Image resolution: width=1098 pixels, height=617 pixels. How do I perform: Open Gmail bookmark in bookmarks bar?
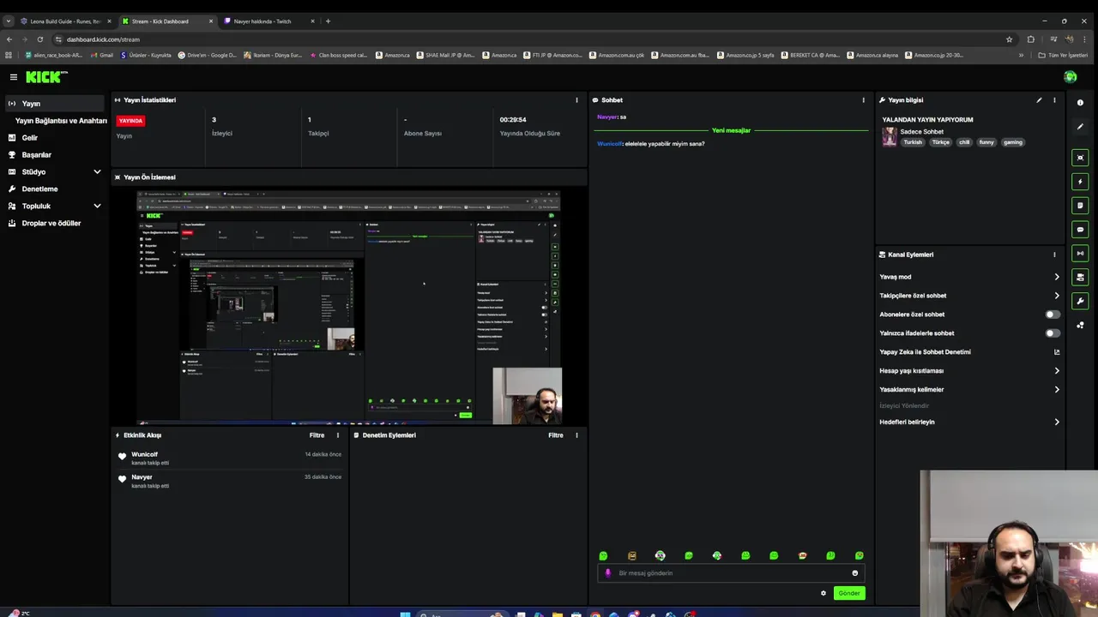pos(101,55)
